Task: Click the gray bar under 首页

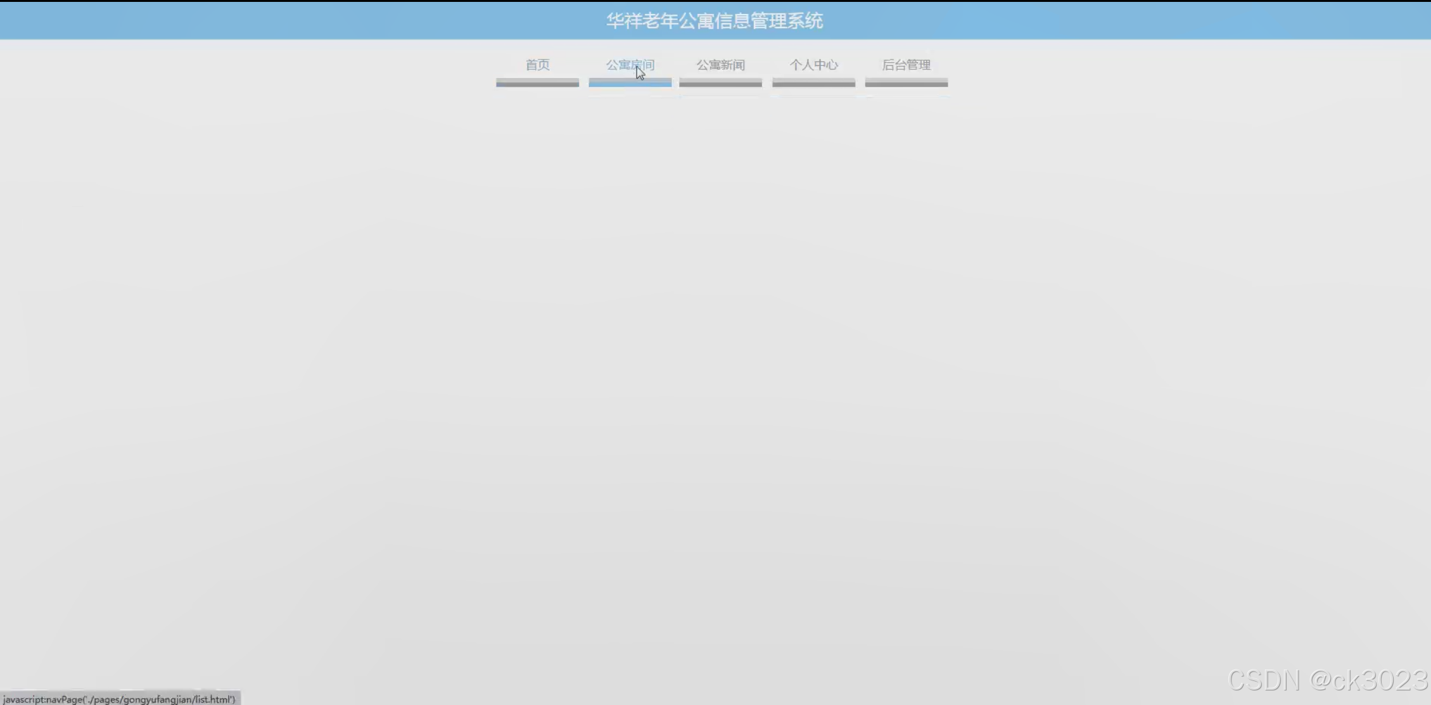Action: pos(537,83)
